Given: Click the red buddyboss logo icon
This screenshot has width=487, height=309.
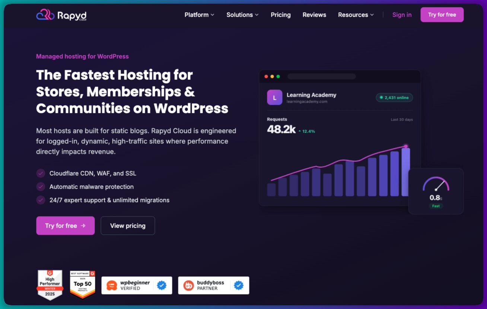Looking at the screenshot, I should tap(189, 285).
